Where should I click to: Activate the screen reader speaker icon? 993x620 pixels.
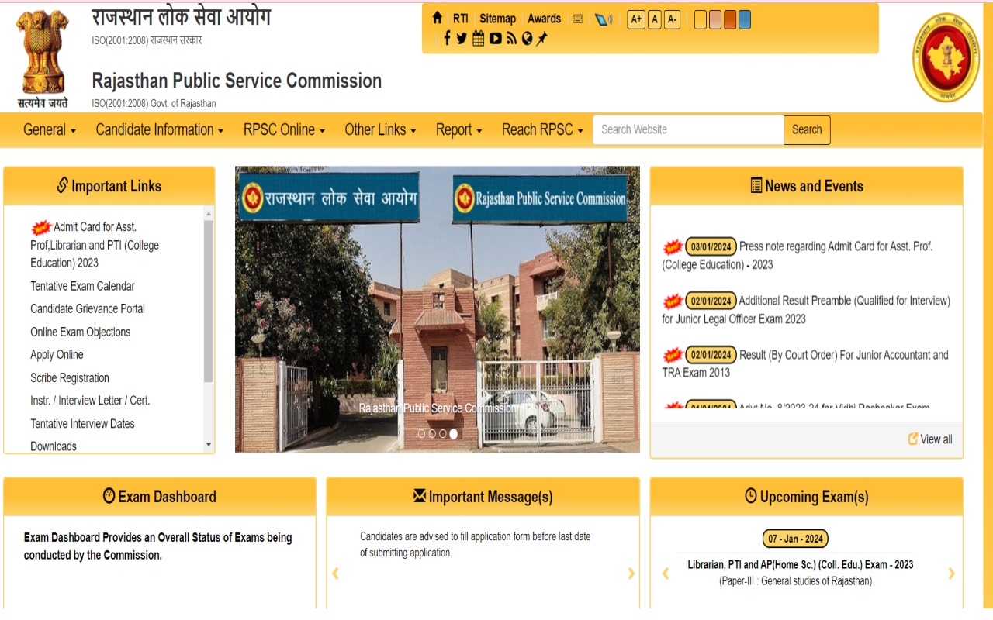604,19
